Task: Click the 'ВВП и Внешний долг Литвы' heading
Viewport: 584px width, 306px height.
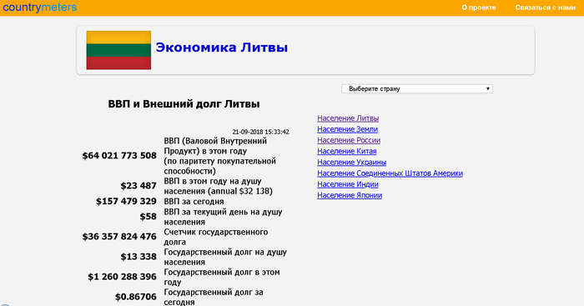Action: [x=184, y=104]
